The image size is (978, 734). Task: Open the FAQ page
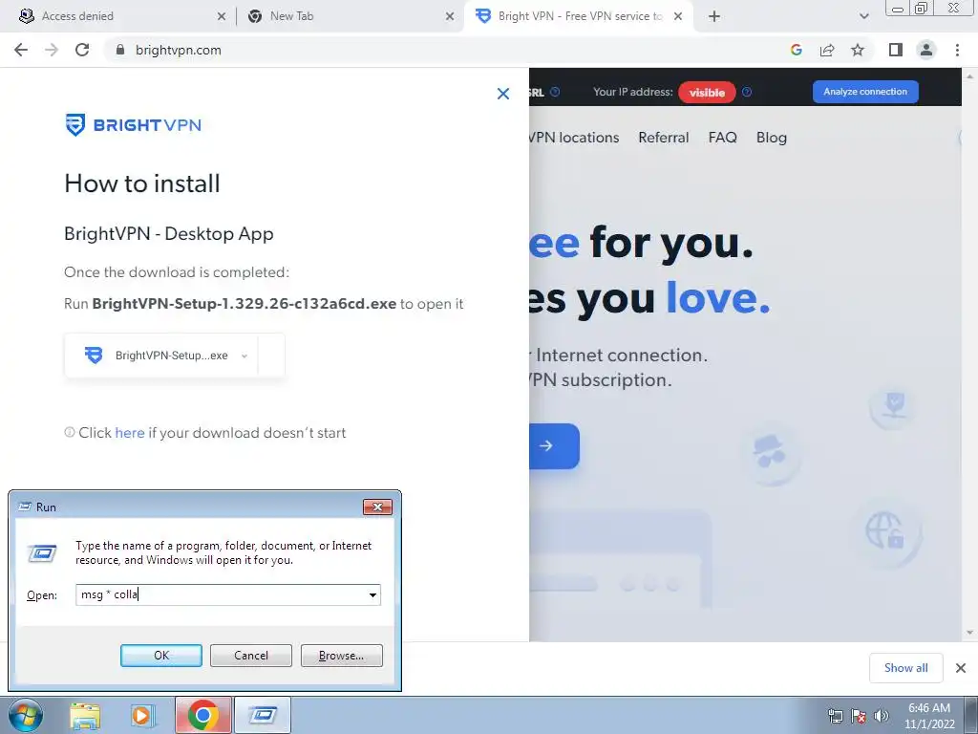(722, 138)
